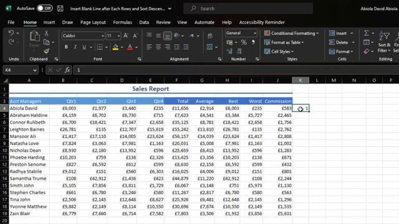Image resolution: width=399 pixels, height=224 pixels.
Task: Cut selection with the scissors icon
Action: tap(46, 33)
